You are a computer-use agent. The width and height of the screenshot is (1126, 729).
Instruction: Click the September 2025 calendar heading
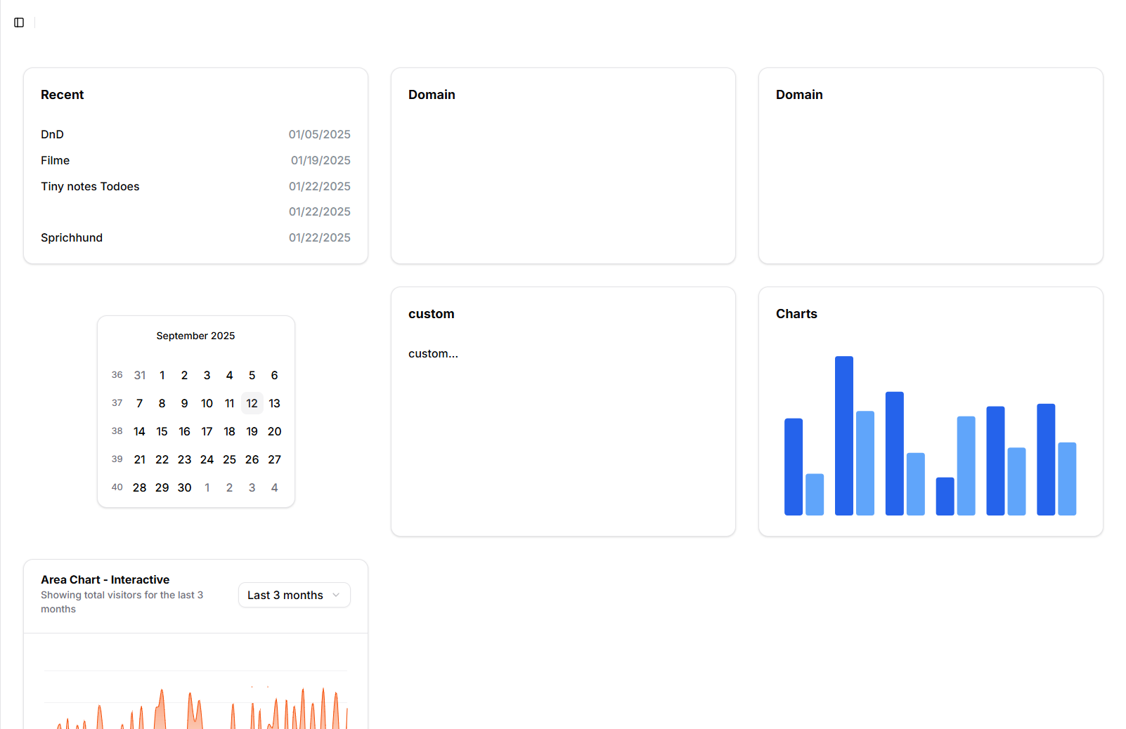click(x=195, y=336)
